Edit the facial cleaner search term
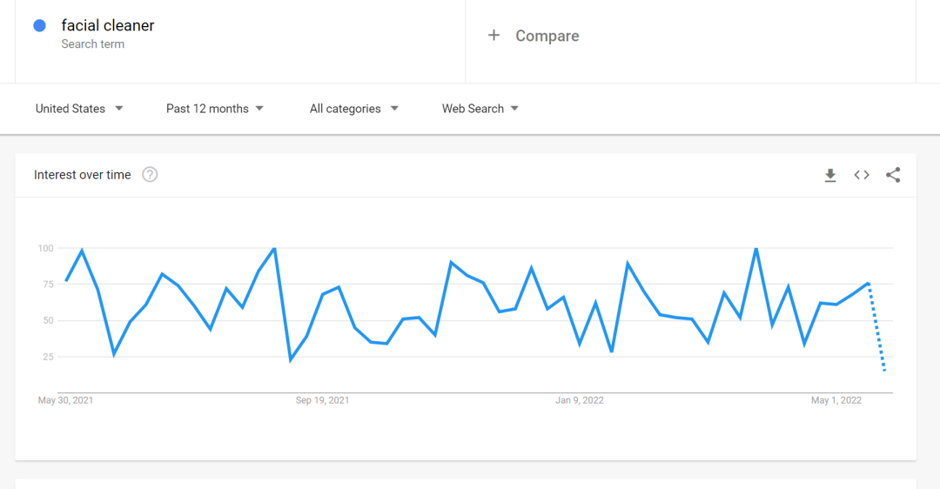This screenshot has width=940, height=489. coord(108,25)
